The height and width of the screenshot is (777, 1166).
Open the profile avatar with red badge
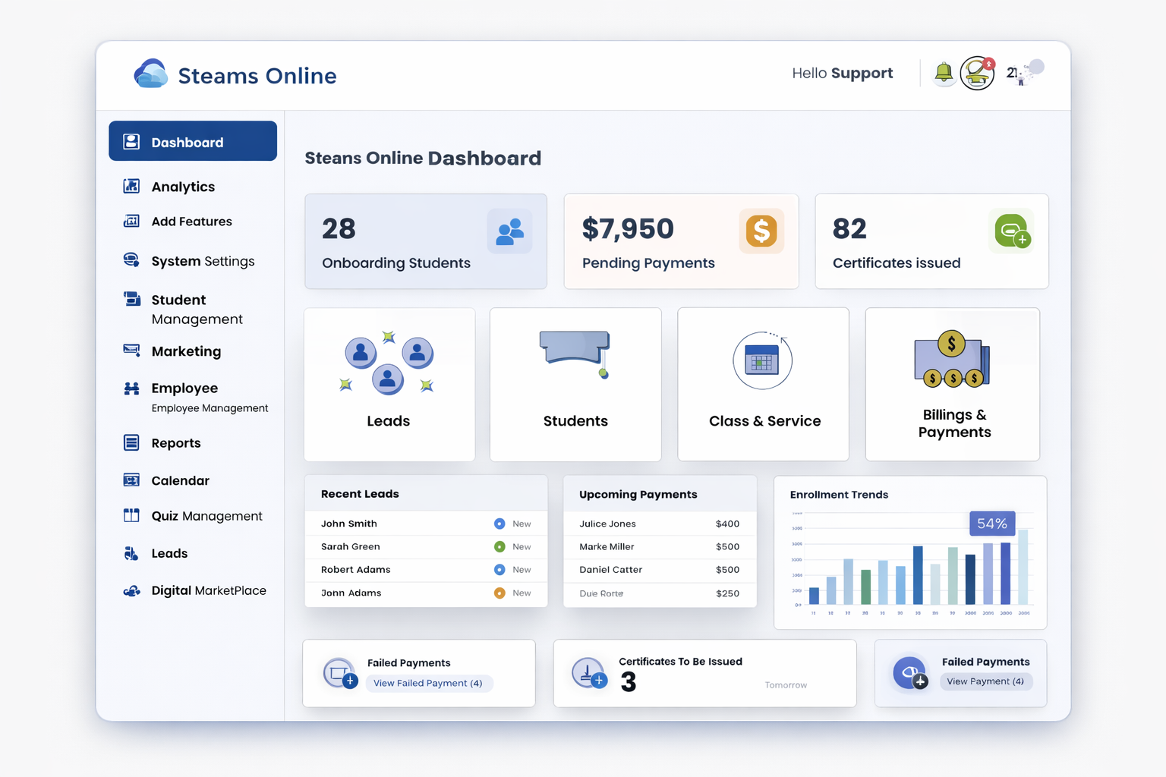pos(977,73)
